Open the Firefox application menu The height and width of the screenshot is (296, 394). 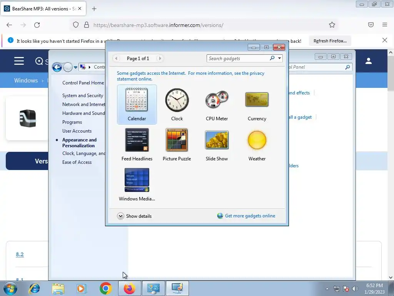[x=385, y=25]
